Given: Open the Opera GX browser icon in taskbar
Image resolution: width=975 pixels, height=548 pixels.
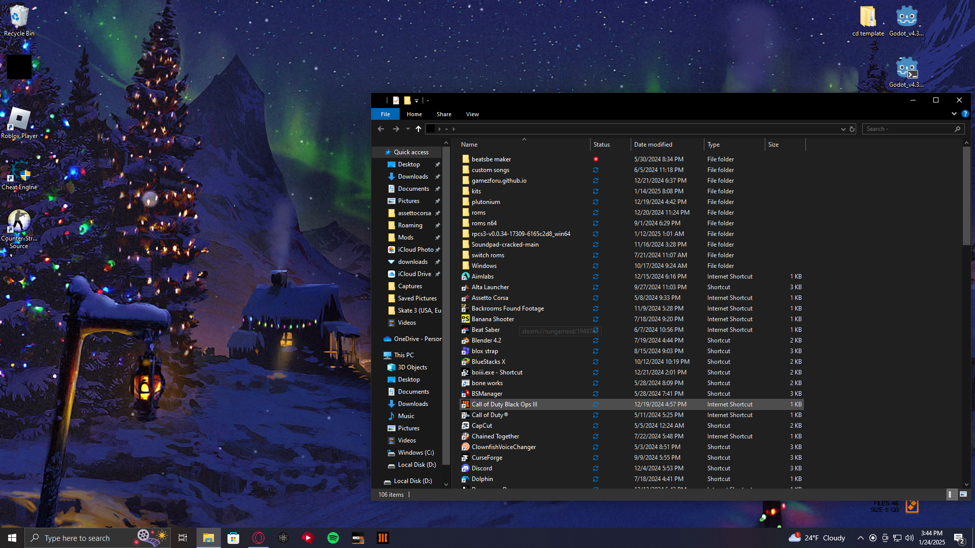Looking at the screenshot, I should [x=258, y=538].
